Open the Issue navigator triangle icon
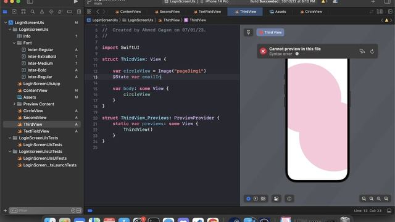 42,12
